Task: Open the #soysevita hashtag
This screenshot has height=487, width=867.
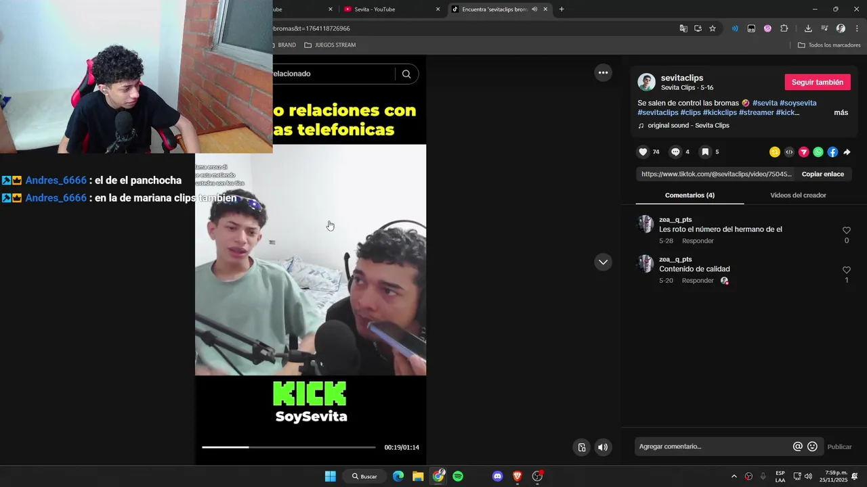Action: pyautogui.click(x=798, y=103)
